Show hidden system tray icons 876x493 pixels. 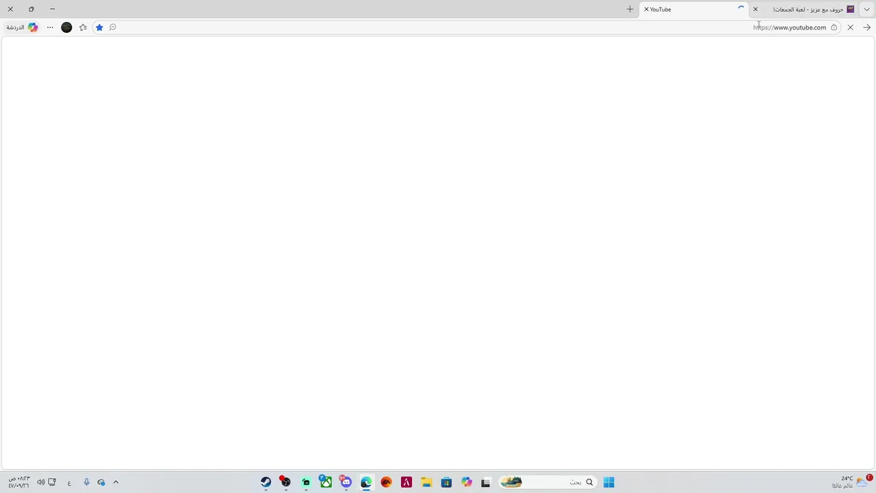[x=116, y=482]
